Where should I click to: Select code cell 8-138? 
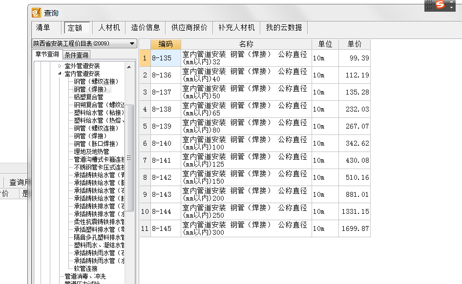(x=166, y=109)
